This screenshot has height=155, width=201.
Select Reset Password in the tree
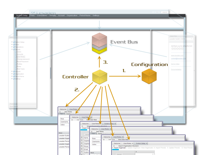pos(23,61)
